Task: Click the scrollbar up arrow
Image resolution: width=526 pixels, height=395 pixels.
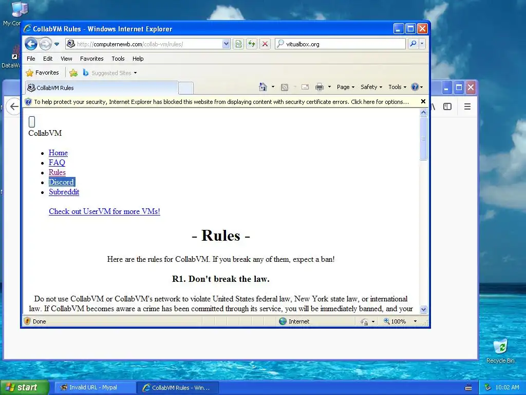Action: coord(423,113)
